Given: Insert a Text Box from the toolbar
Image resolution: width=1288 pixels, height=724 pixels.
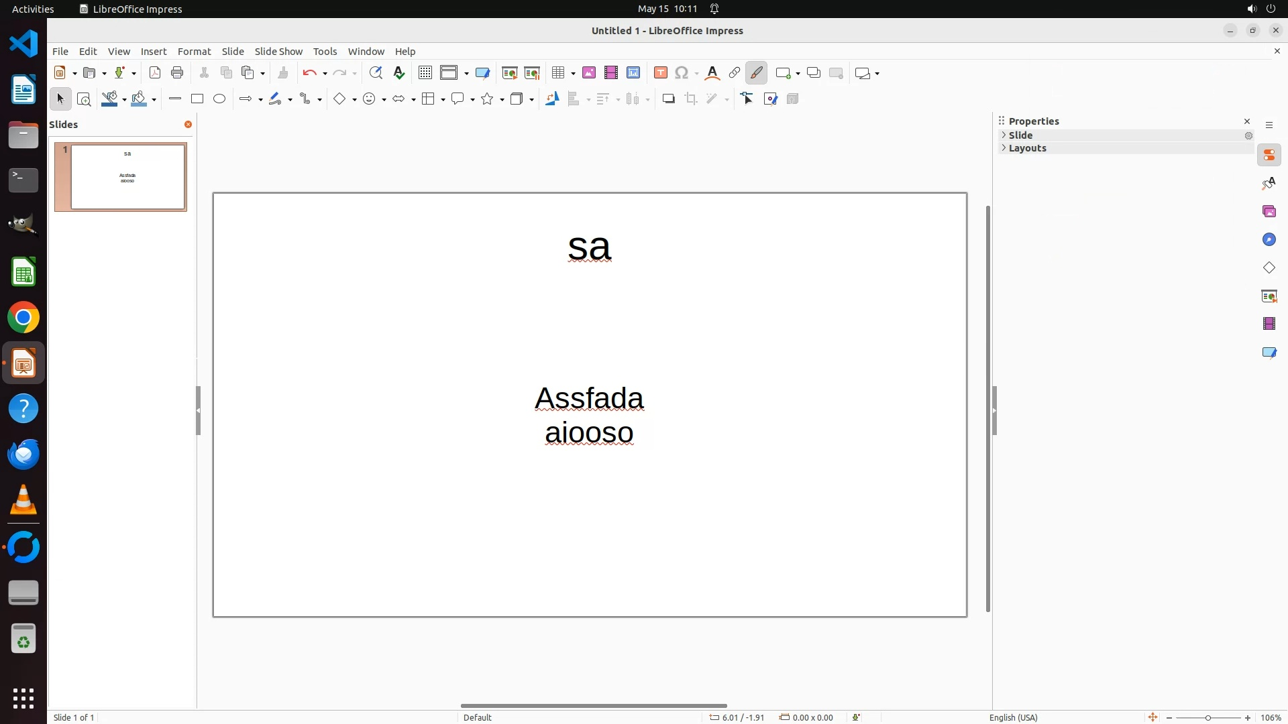Looking at the screenshot, I should (661, 73).
